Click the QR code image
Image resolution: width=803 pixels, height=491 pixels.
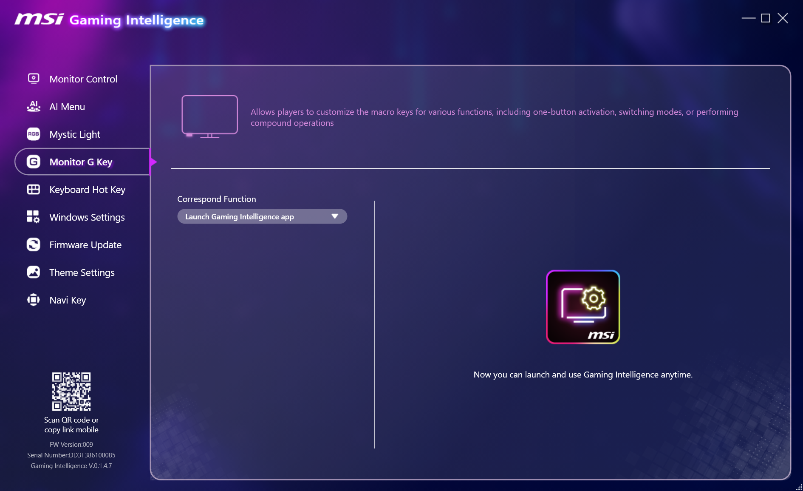[71, 392]
